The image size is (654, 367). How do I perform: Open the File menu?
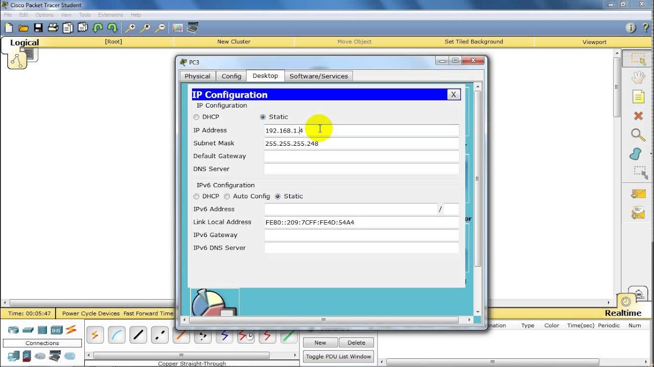(8, 15)
